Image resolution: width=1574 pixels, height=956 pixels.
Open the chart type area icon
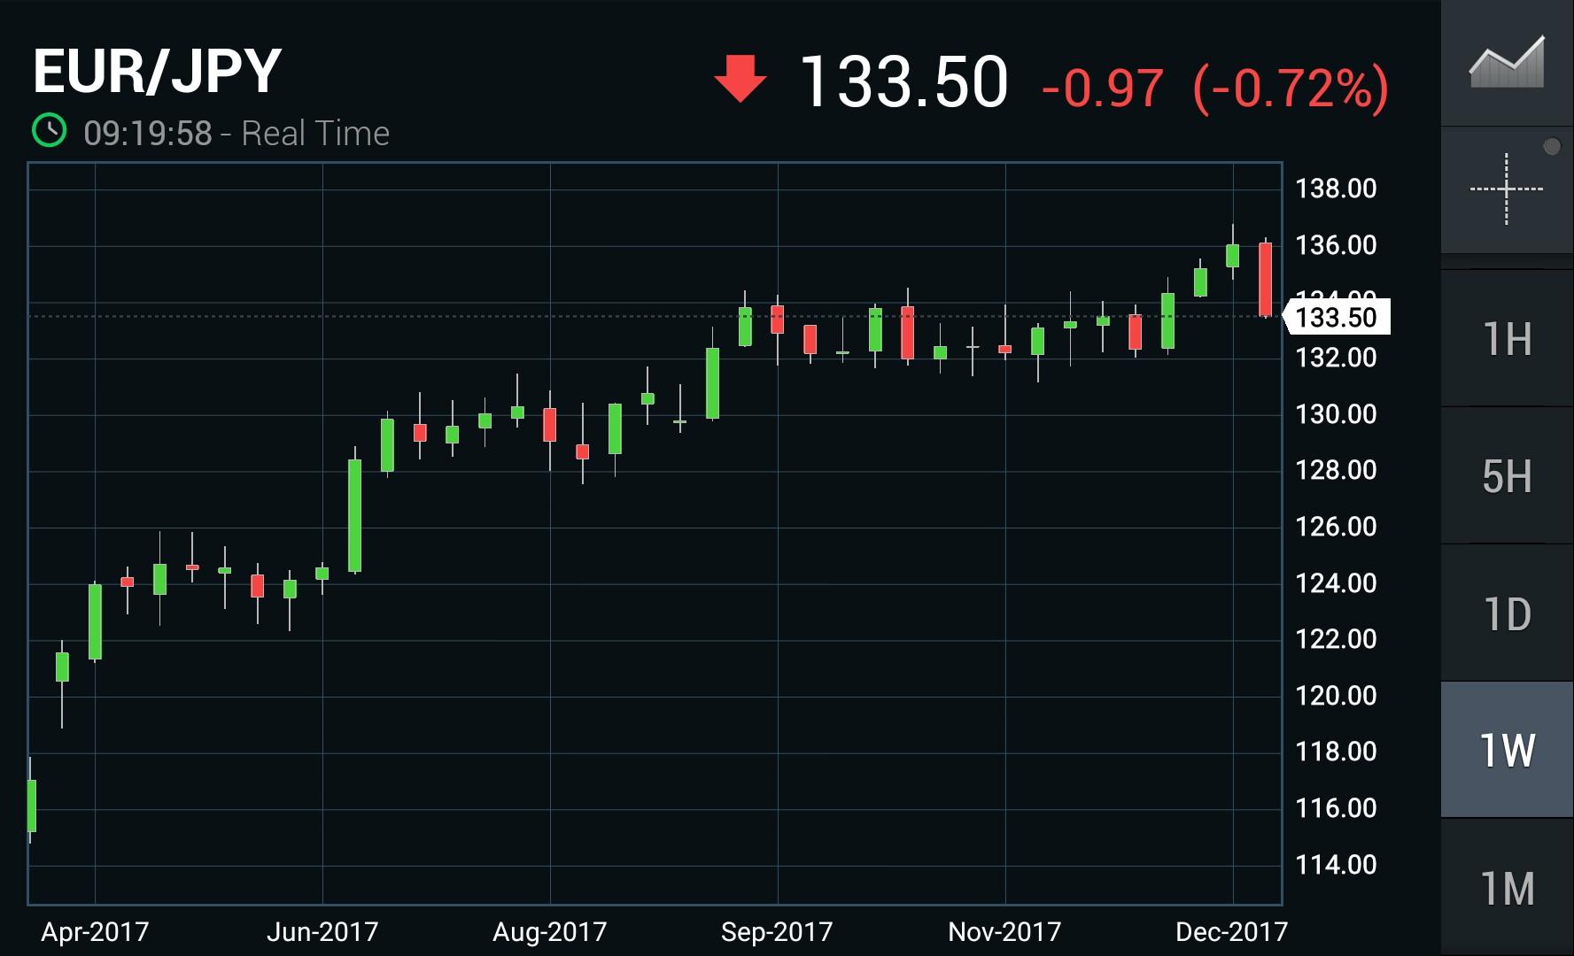point(1507,62)
